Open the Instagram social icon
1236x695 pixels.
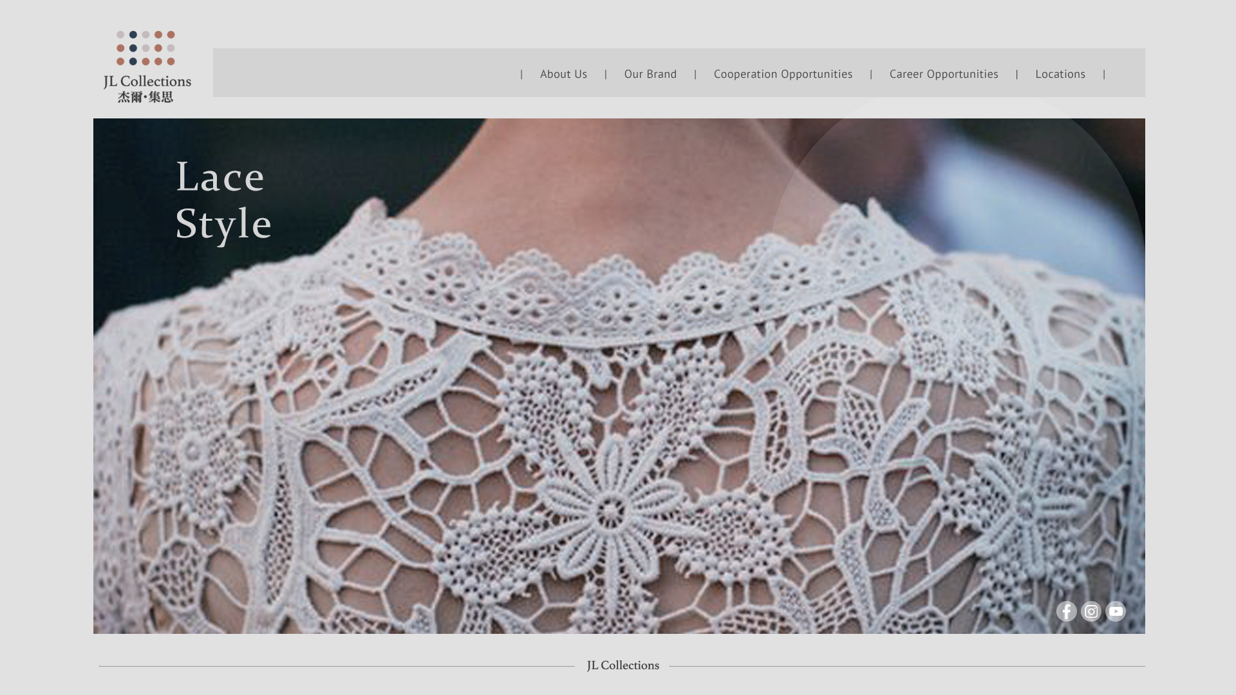1091,611
